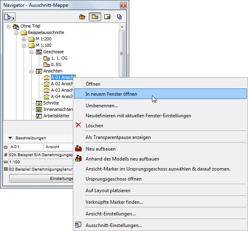Click the Ohne Titel project icon
The height and width of the screenshot is (231, 248).
coord(16,26)
